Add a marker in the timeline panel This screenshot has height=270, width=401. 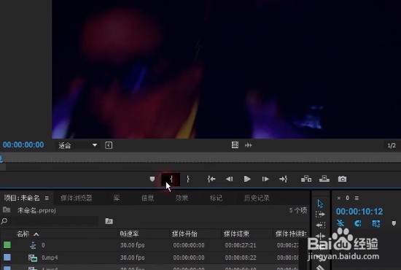(394, 223)
